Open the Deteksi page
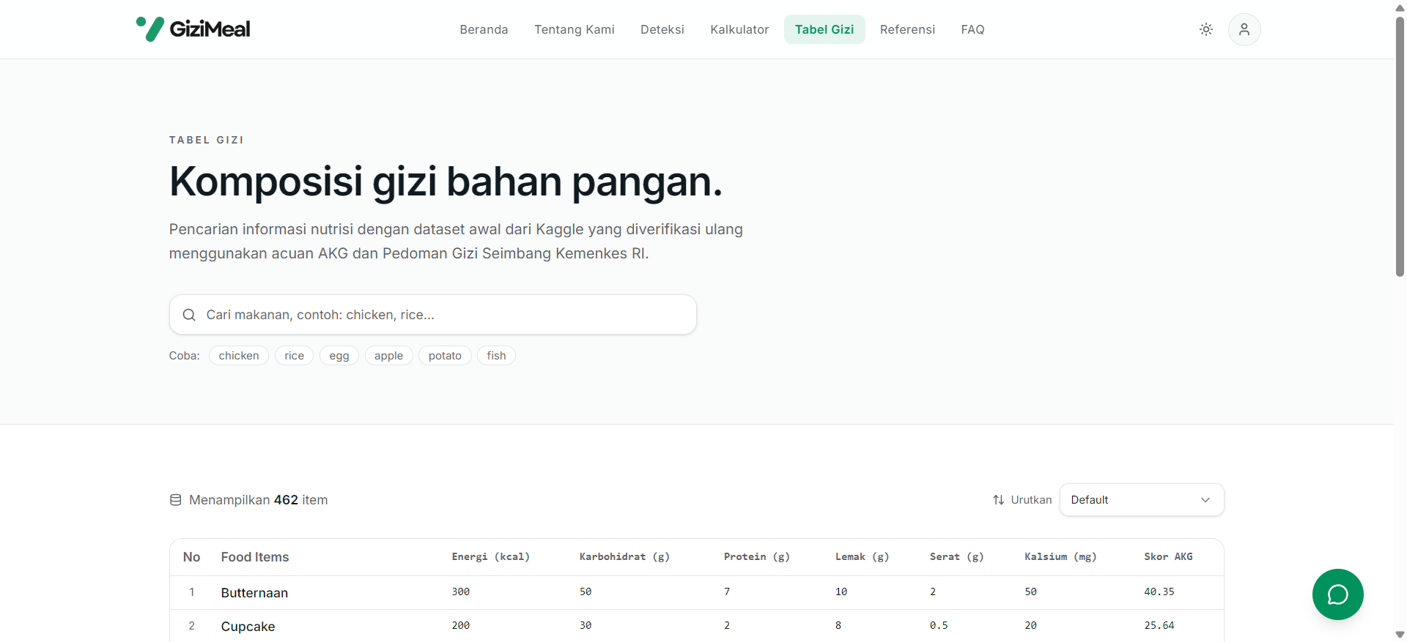Screen dimensions: 1407x642 (662, 29)
